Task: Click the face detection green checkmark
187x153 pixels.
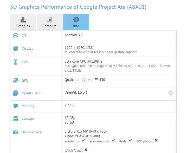Action: pyautogui.click(x=114, y=141)
